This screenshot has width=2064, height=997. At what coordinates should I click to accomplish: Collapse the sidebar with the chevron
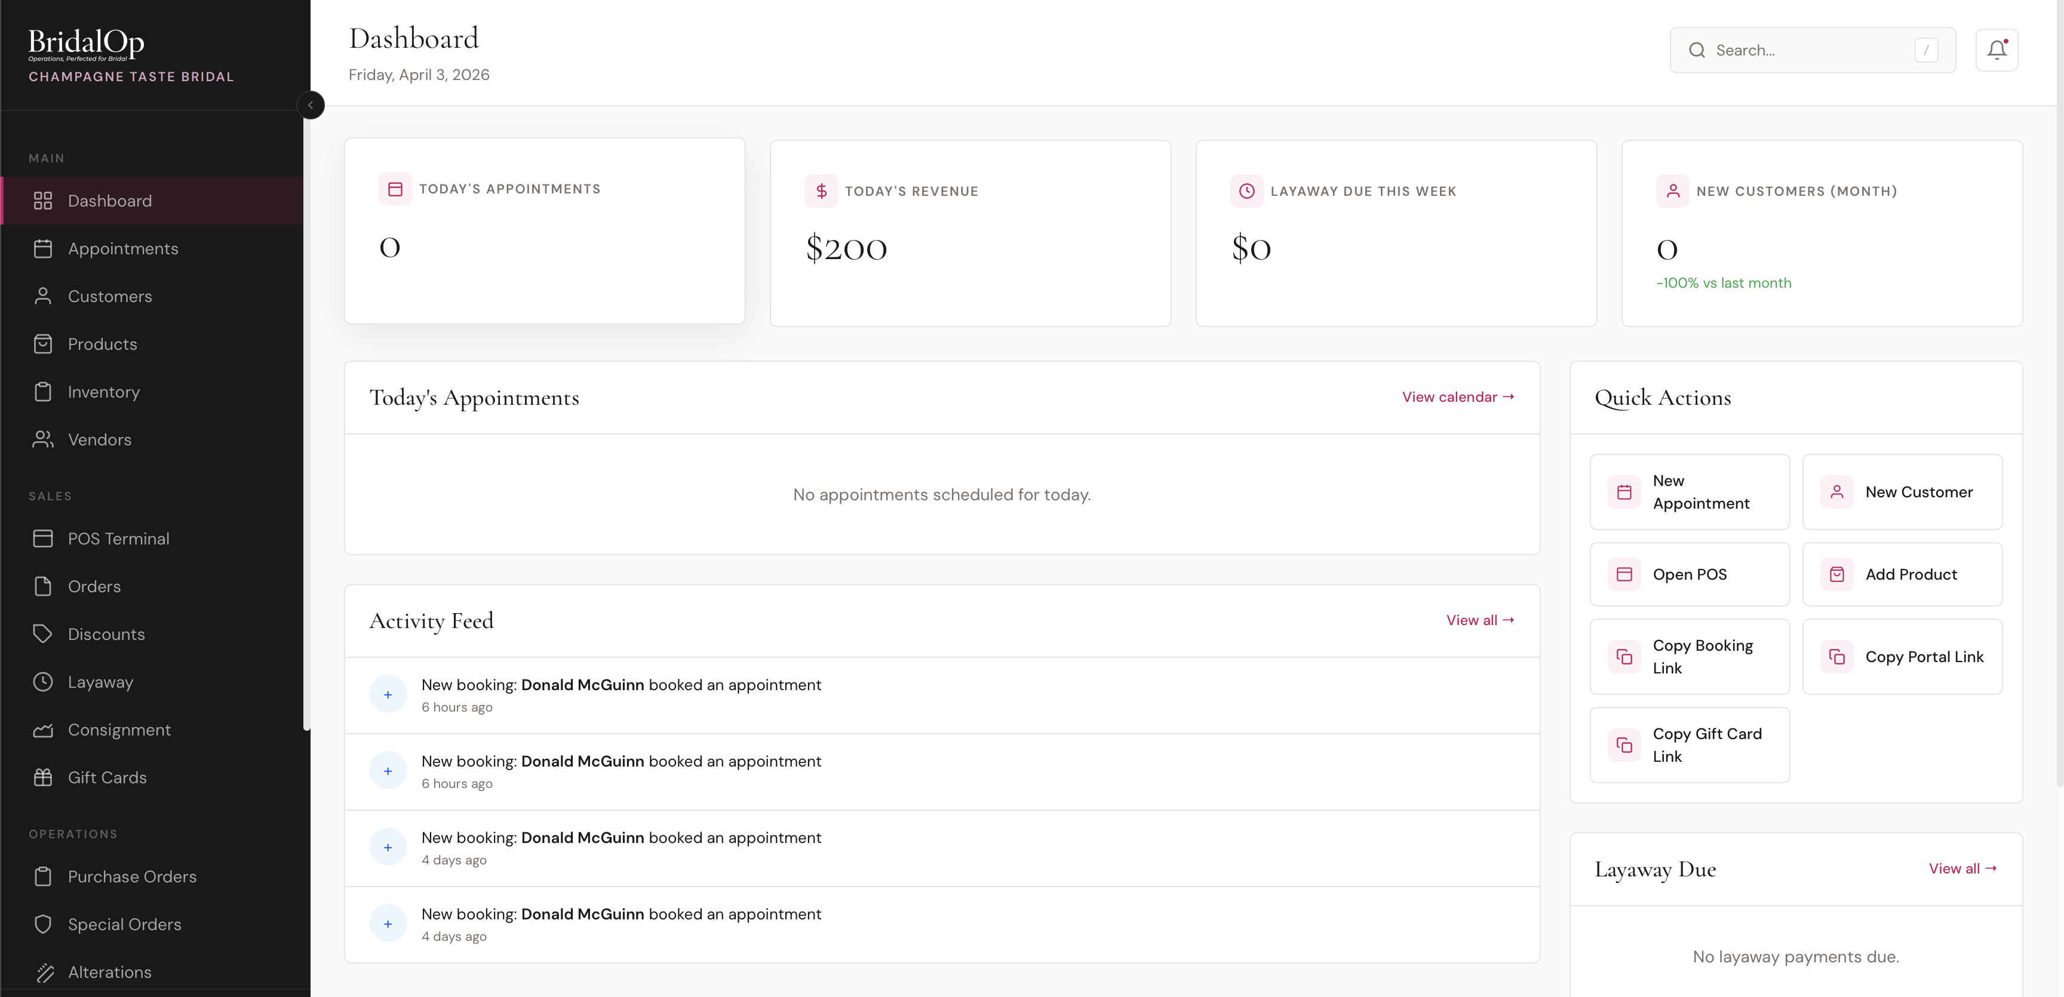tap(311, 105)
